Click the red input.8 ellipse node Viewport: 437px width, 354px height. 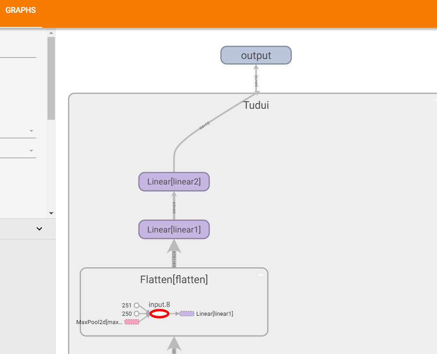(159, 313)
